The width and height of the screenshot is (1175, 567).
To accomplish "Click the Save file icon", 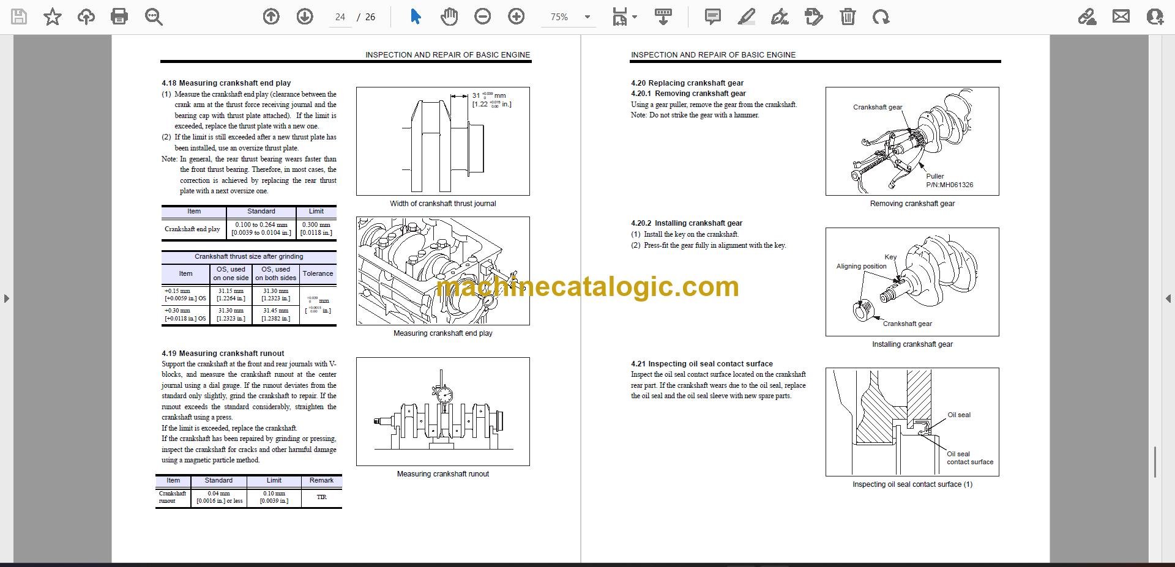I will coord(19,17).
